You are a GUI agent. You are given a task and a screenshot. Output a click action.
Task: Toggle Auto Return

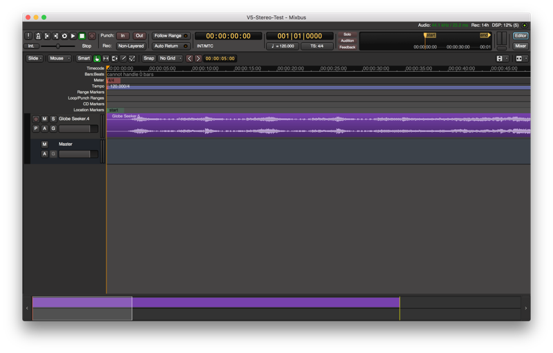point(171,46)
